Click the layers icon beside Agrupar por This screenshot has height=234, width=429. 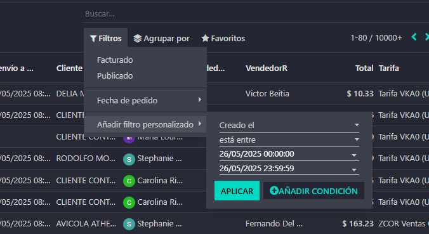pos(137,39)
